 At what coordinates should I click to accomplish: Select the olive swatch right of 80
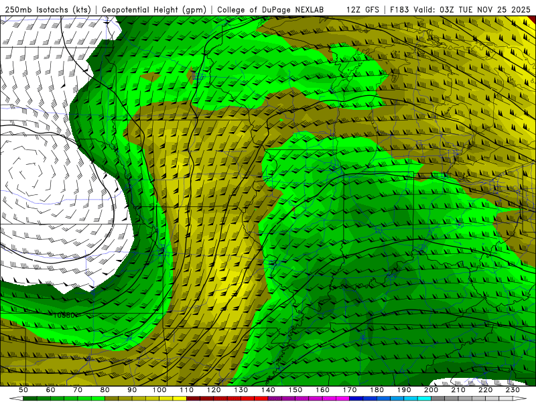pos(111,398)
